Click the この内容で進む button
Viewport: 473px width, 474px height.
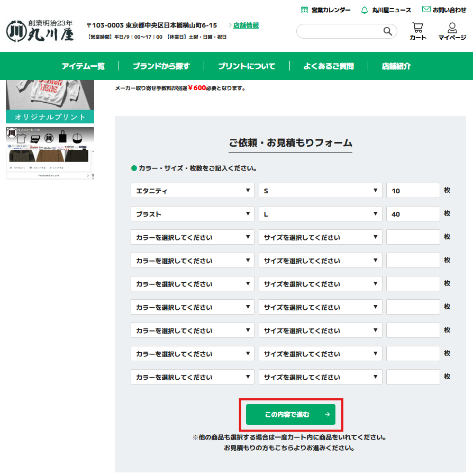click(x=290, y=415)
